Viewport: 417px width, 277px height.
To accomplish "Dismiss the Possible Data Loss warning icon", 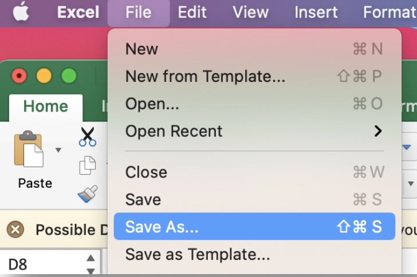I will [x=15, y=230].
